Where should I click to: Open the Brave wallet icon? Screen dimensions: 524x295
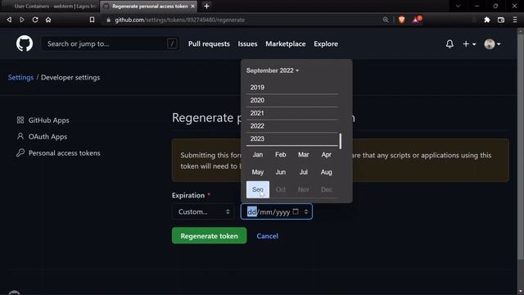(500, 20)
